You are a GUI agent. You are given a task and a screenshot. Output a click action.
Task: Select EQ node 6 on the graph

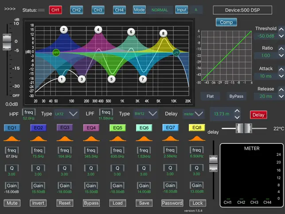click(131, 32)
